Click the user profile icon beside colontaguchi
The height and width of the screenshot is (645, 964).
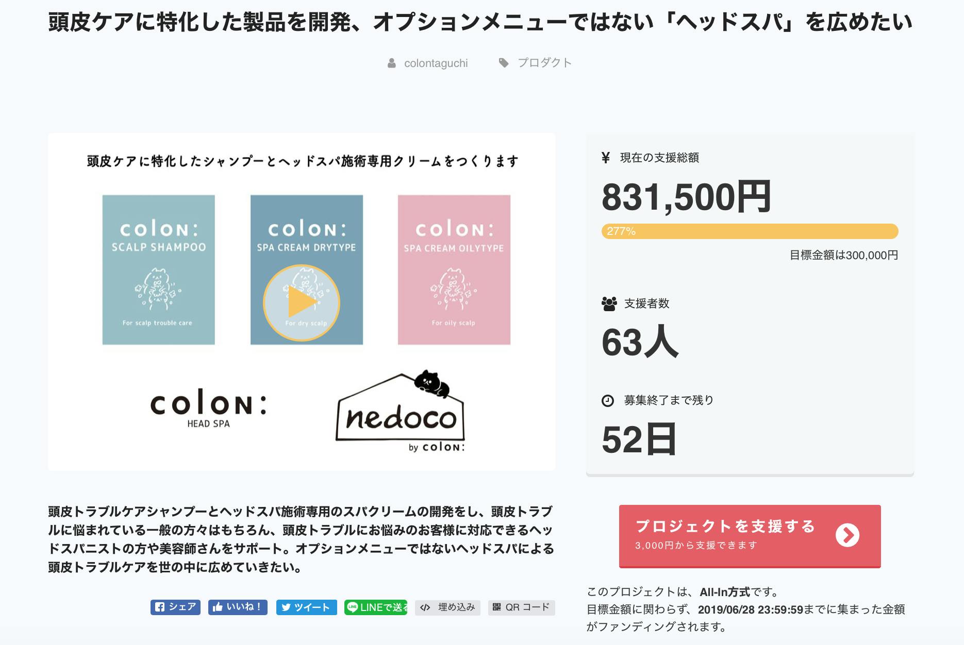[392, 63]
